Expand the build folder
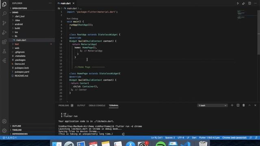This screenshot has width=260, height=146. tap(17, 28)
